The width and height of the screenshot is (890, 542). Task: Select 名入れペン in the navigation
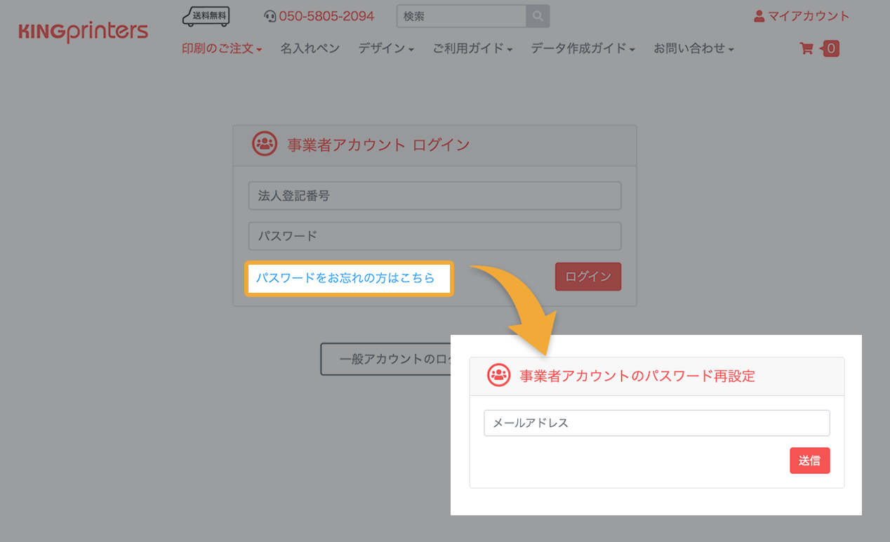tap(310, 48)
